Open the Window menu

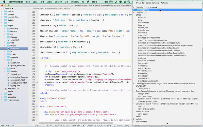[75, 2]
